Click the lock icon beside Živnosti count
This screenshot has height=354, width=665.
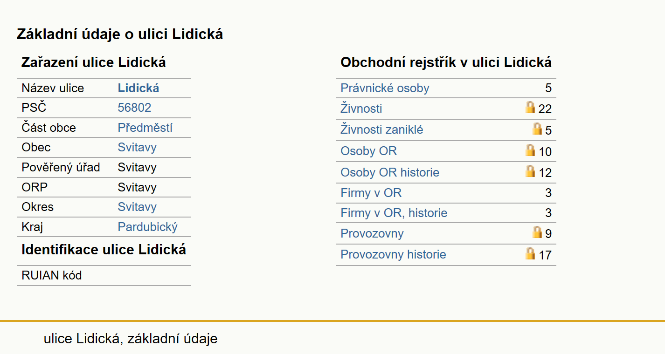530,107
